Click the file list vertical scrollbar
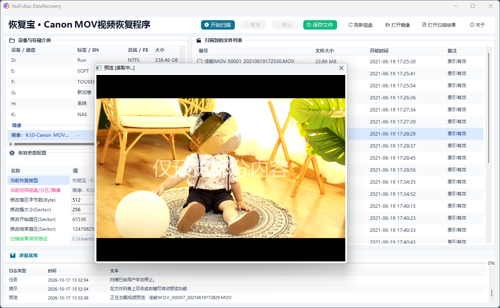500x308 pixels. (x=489, y=108)
